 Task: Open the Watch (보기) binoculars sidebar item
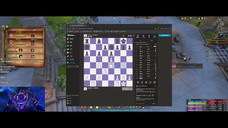click(x=70, y=49)
